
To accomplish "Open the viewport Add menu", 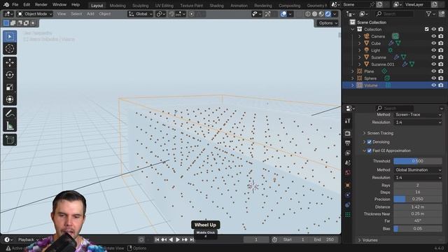I will click(x=90, y=14).
